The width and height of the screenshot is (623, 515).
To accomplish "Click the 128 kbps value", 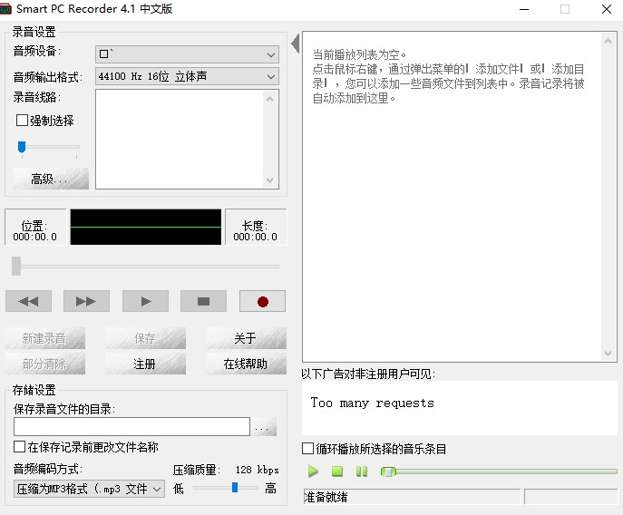I will point(257,470).
